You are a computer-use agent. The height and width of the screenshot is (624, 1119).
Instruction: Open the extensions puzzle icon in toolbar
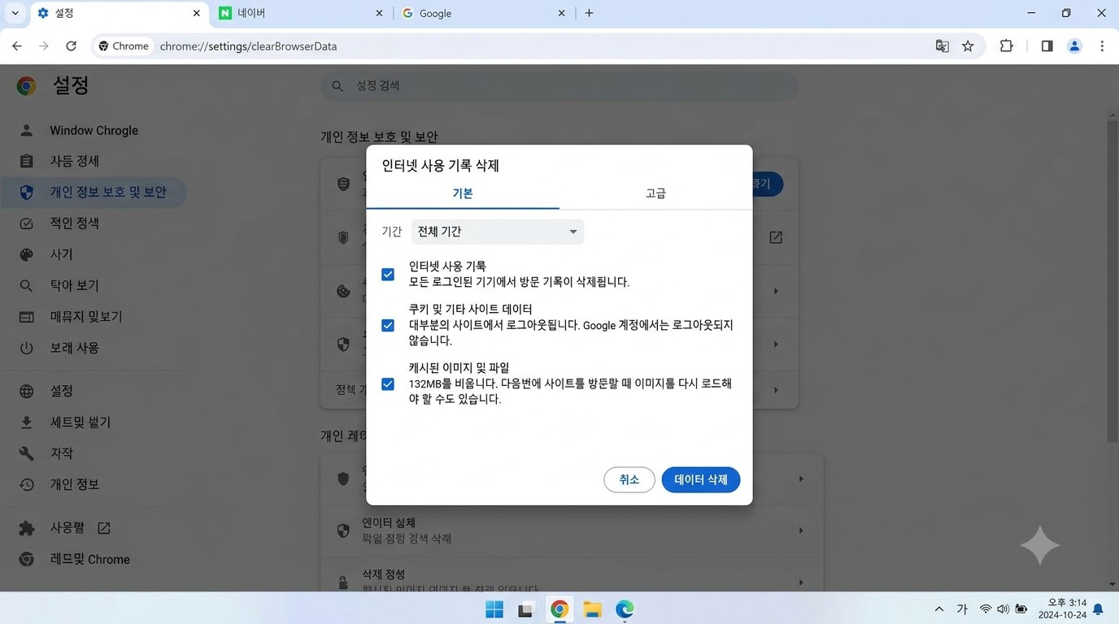[1006, 46]
